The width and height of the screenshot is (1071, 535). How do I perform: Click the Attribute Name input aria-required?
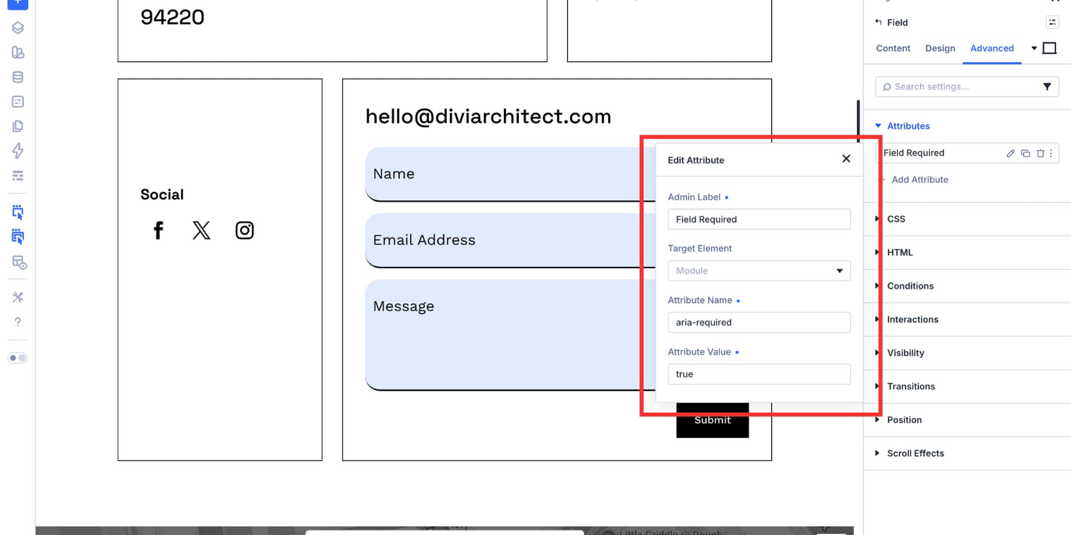click(x=759, y=322)
